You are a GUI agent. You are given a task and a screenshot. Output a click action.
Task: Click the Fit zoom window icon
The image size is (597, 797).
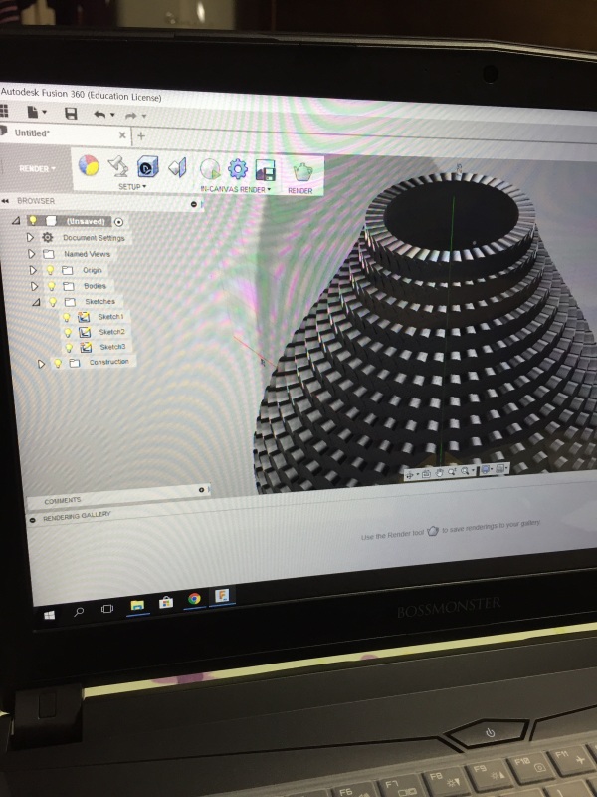[465, 471]
